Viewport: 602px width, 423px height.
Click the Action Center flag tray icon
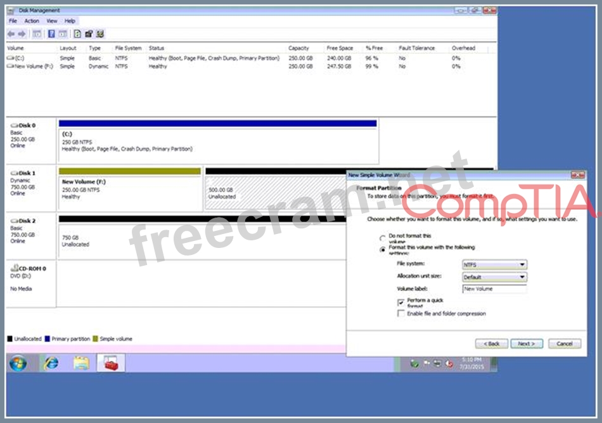tap(426, 363)
